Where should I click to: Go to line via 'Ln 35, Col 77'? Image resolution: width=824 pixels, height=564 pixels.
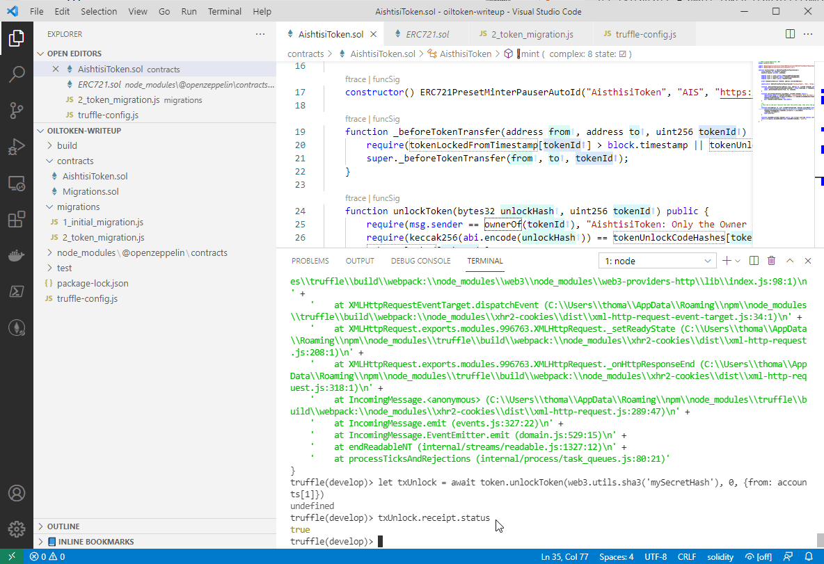pos(564,556)
